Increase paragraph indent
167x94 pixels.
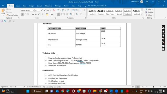[x=76, y=10]
